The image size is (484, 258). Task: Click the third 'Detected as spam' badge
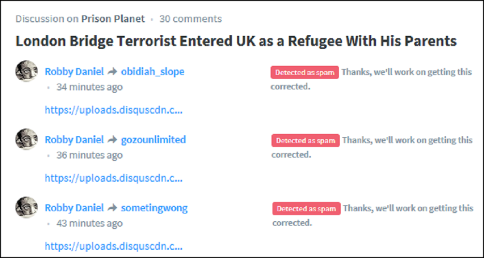pos(306,209)
